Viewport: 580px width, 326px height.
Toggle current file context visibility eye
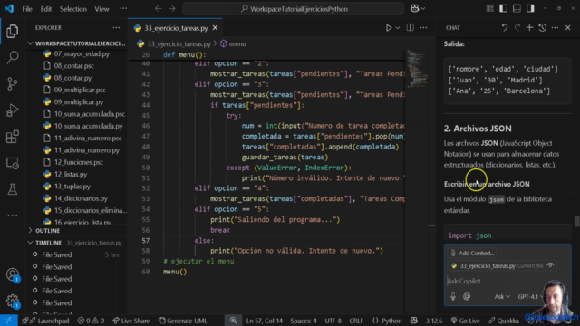pyautogui.click(x=550, y=265)
